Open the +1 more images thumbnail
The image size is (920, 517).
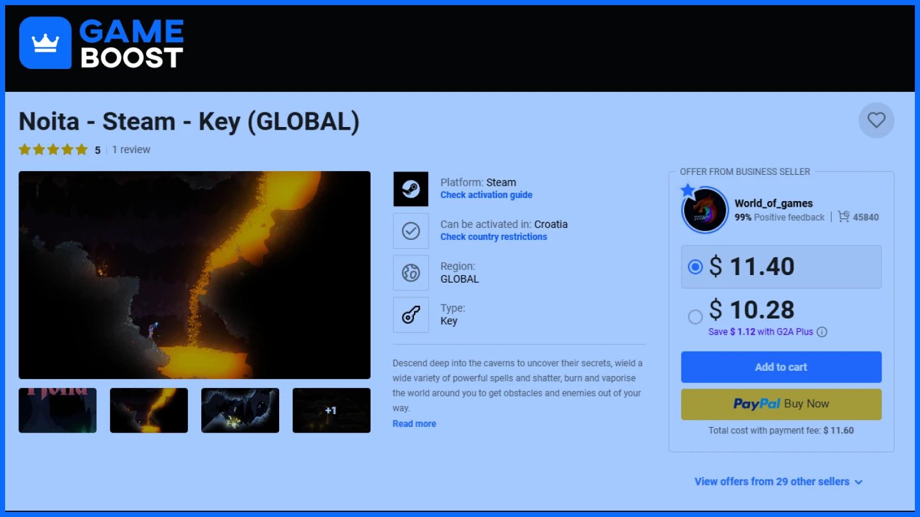[332, 410]
